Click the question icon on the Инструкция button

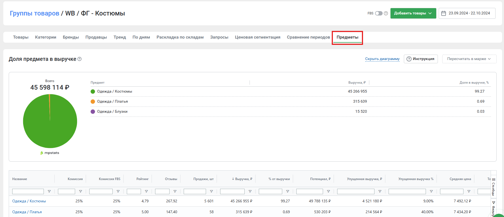point(409,59)
